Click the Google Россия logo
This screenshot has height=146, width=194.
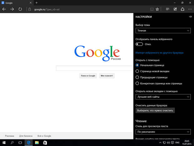[x=97, y=53]
